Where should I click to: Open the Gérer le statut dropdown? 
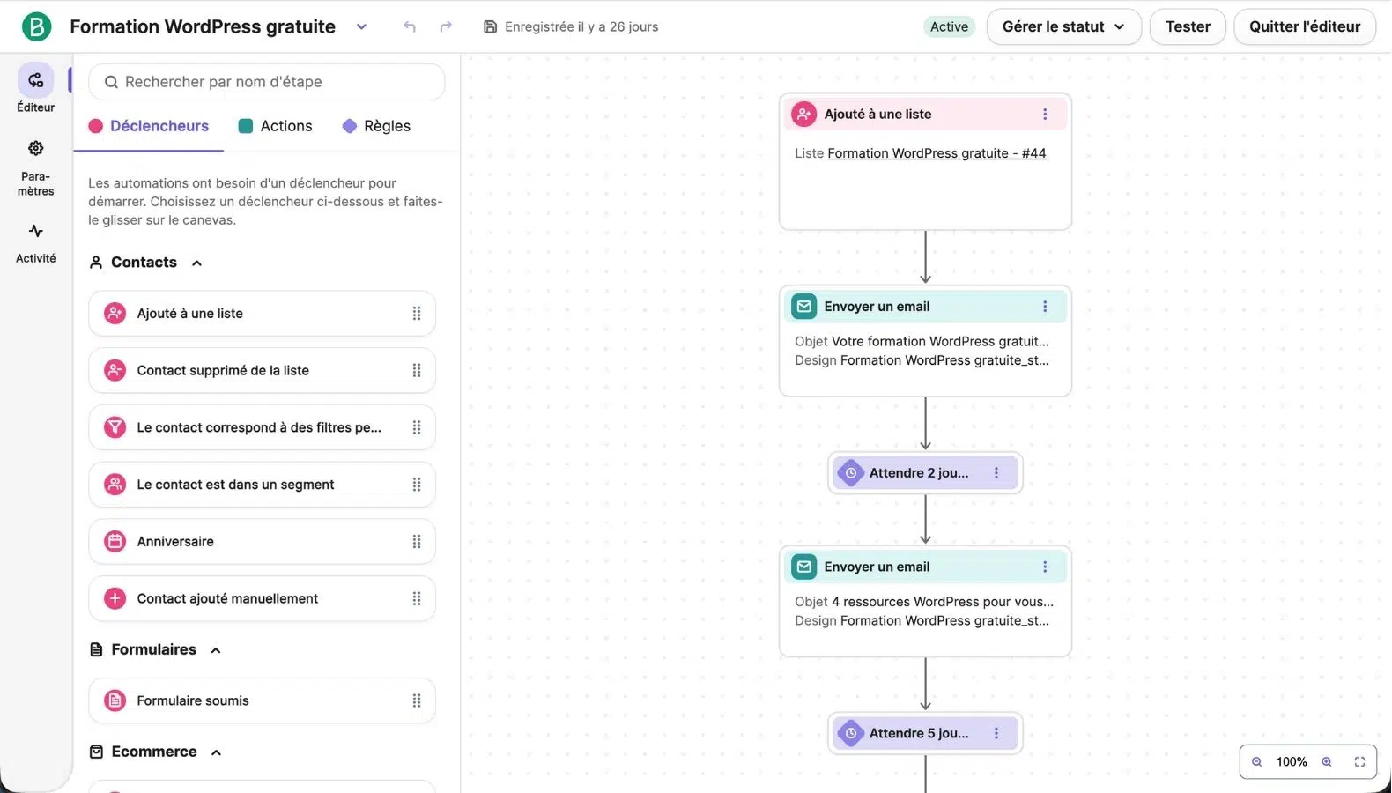(x=1063, y=26)
